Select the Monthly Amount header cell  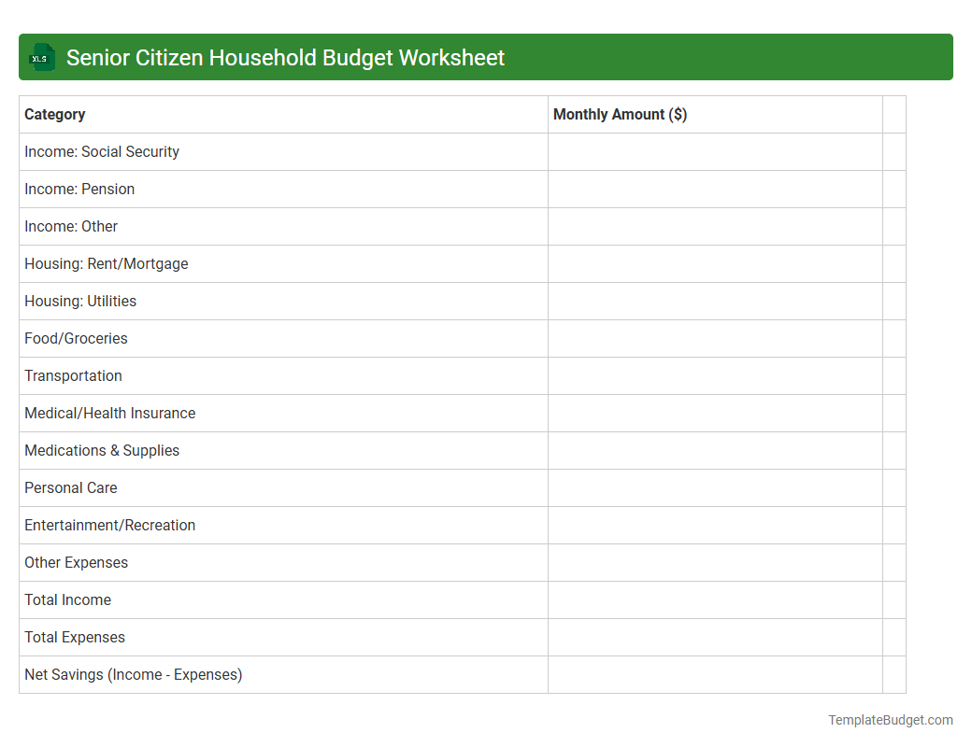pos(620,114)
